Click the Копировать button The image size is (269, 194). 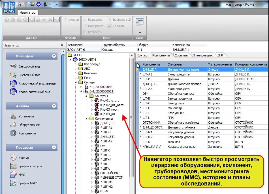94,26
